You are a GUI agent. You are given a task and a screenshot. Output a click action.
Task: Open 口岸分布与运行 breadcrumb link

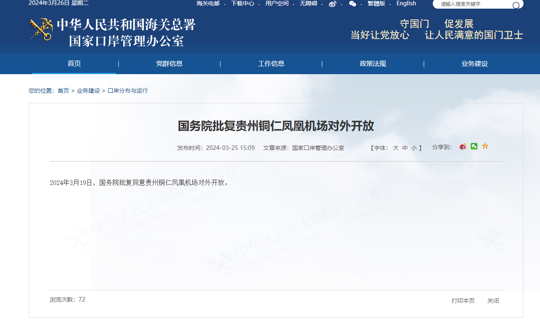click(128, 91)
